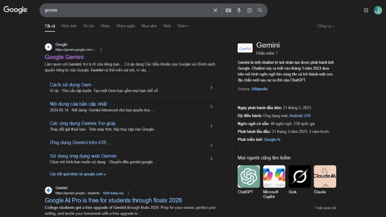This screenshot has height=217, width=386.
Task: Follow the Wikipedia source link
Action: pos(259,89)
